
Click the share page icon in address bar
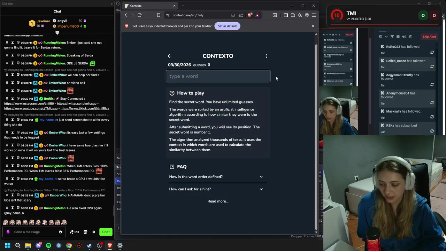pyautogui.click(x=241, y=15)
